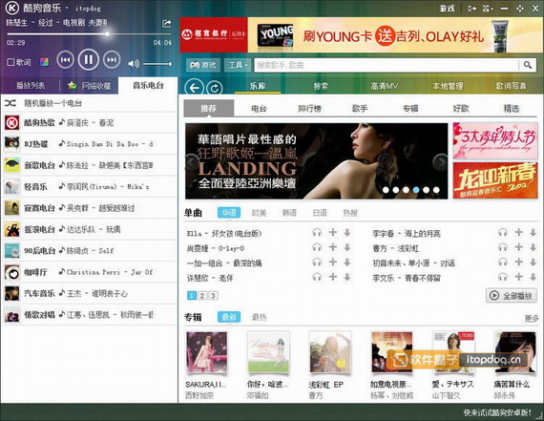Open 更多 albums link
The height and width of the screenshot is (421, 544).
pos(532,318)
